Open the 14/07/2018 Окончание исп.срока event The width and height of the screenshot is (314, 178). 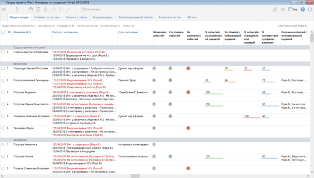(78, 52)
